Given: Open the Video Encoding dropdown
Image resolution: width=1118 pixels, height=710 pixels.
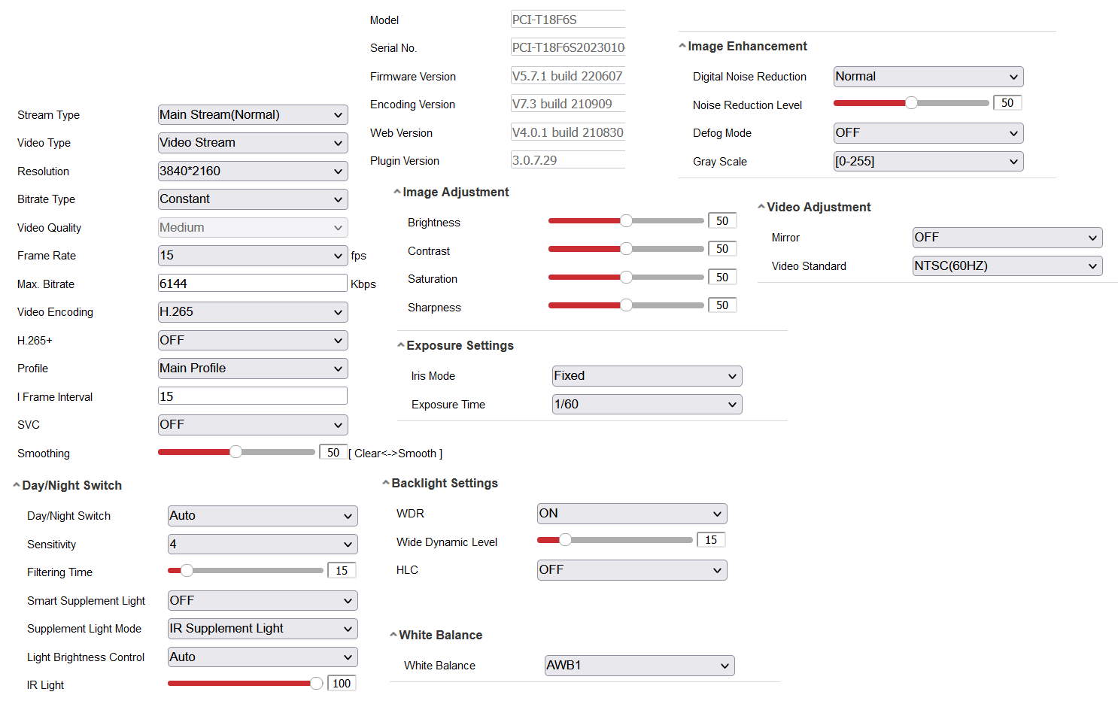Looking at the screenshot, I should [x=253, y=312].
